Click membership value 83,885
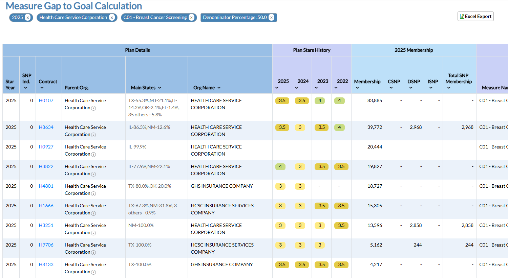The width and height of the screenshot is (508, 278). coord(375,100)
